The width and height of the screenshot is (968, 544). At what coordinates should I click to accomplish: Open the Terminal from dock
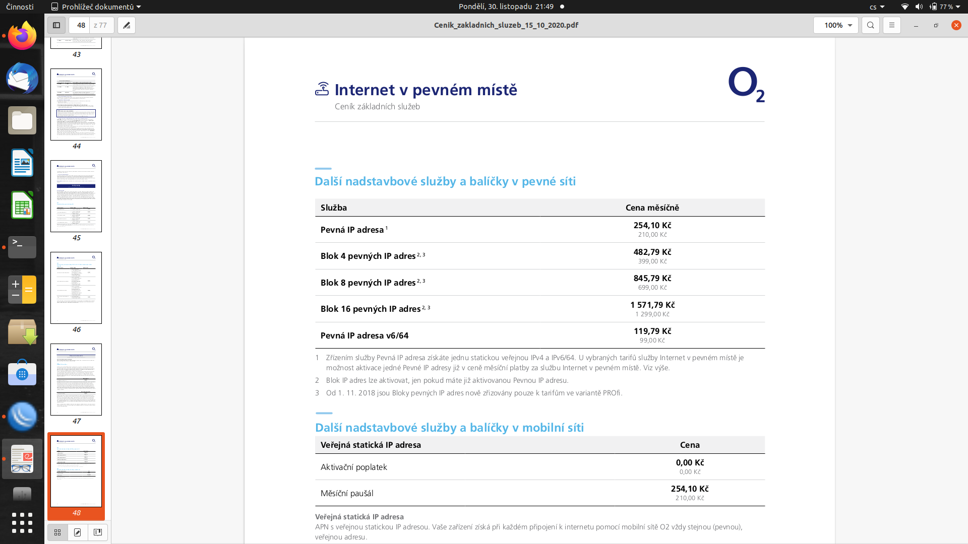point(22,247)
